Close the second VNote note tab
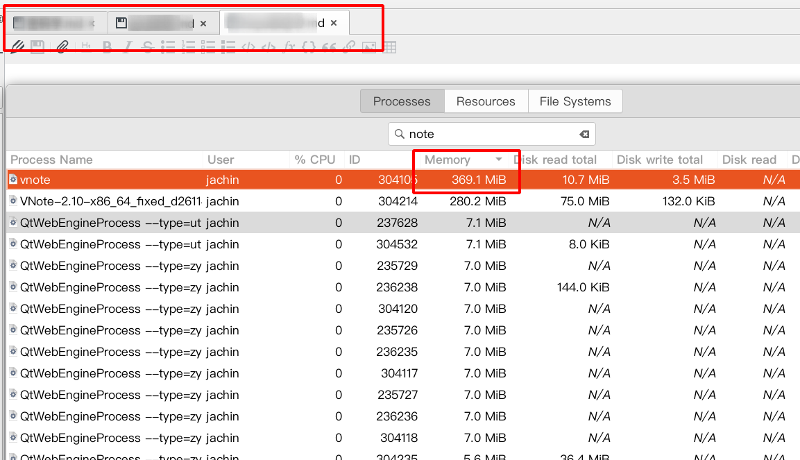This screenshot has width=800, height=460. [x=203, y=24]
